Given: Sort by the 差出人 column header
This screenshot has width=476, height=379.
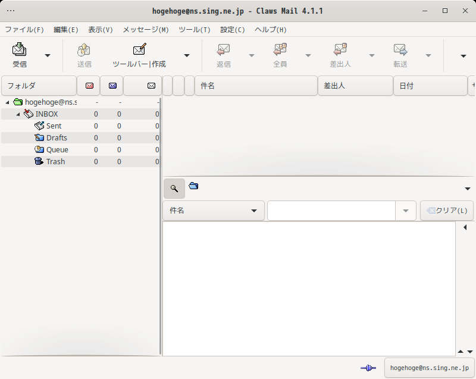Looking at the screenshot, I should pos(355,86).
